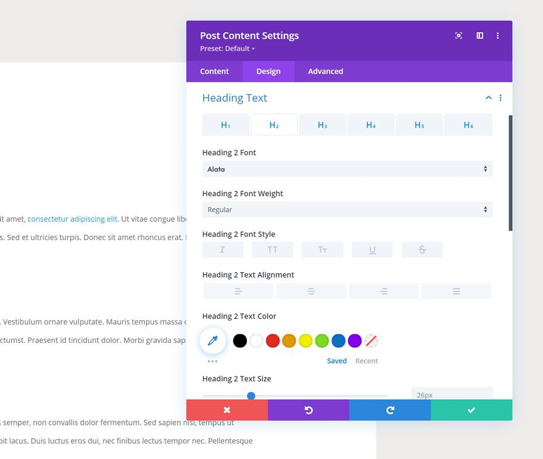This screenshot has height=459, width=543.
Task: Switch to the Advanced tab
Action: pos(325,71)
